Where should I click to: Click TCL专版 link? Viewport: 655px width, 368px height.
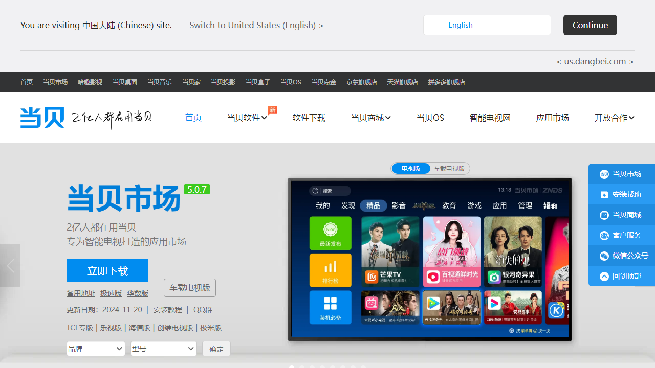80,328
